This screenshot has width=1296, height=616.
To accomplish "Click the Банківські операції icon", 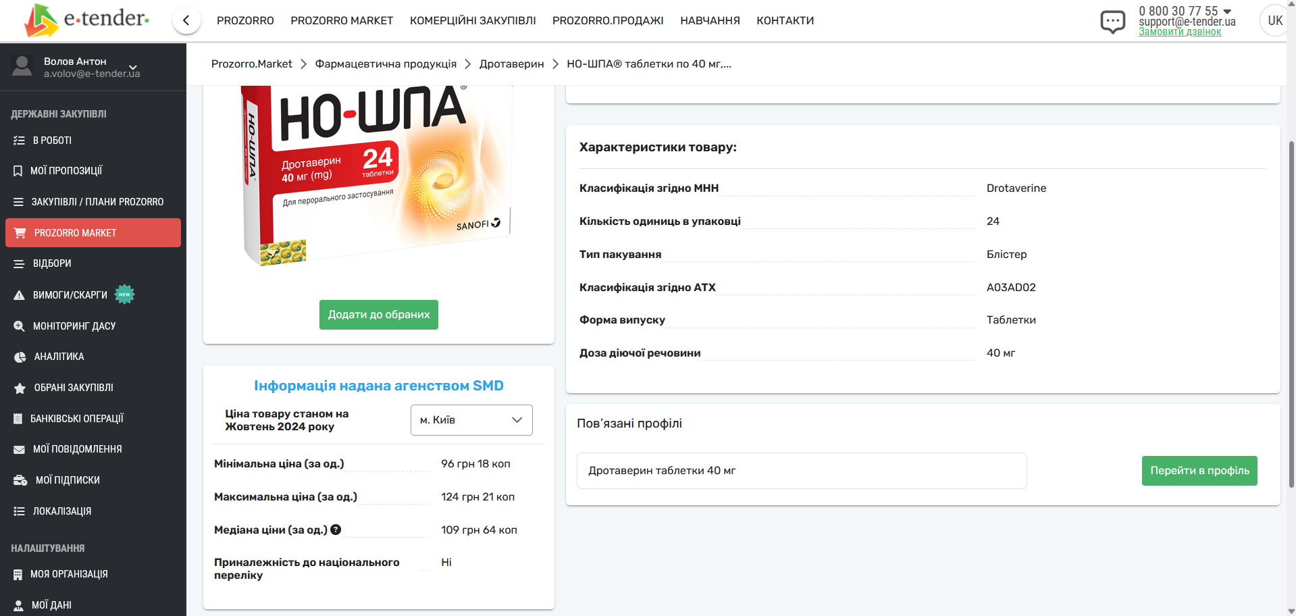I will pos(18,419).
